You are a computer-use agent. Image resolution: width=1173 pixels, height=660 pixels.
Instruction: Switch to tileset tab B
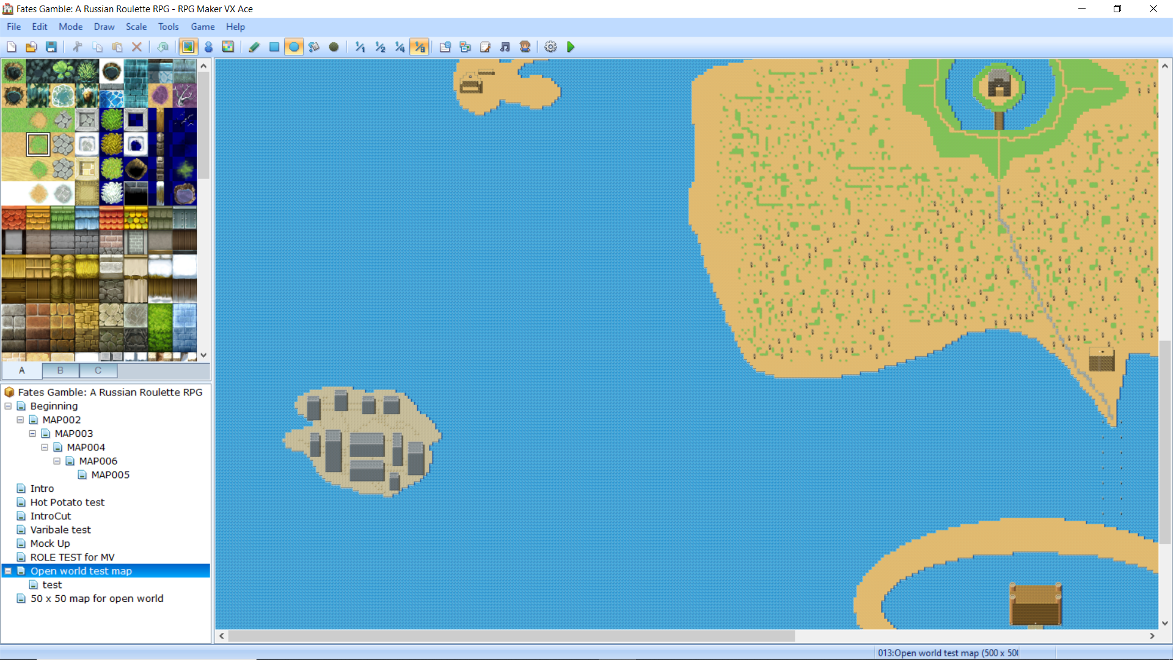pyautogui.click(x=60, y=370)
